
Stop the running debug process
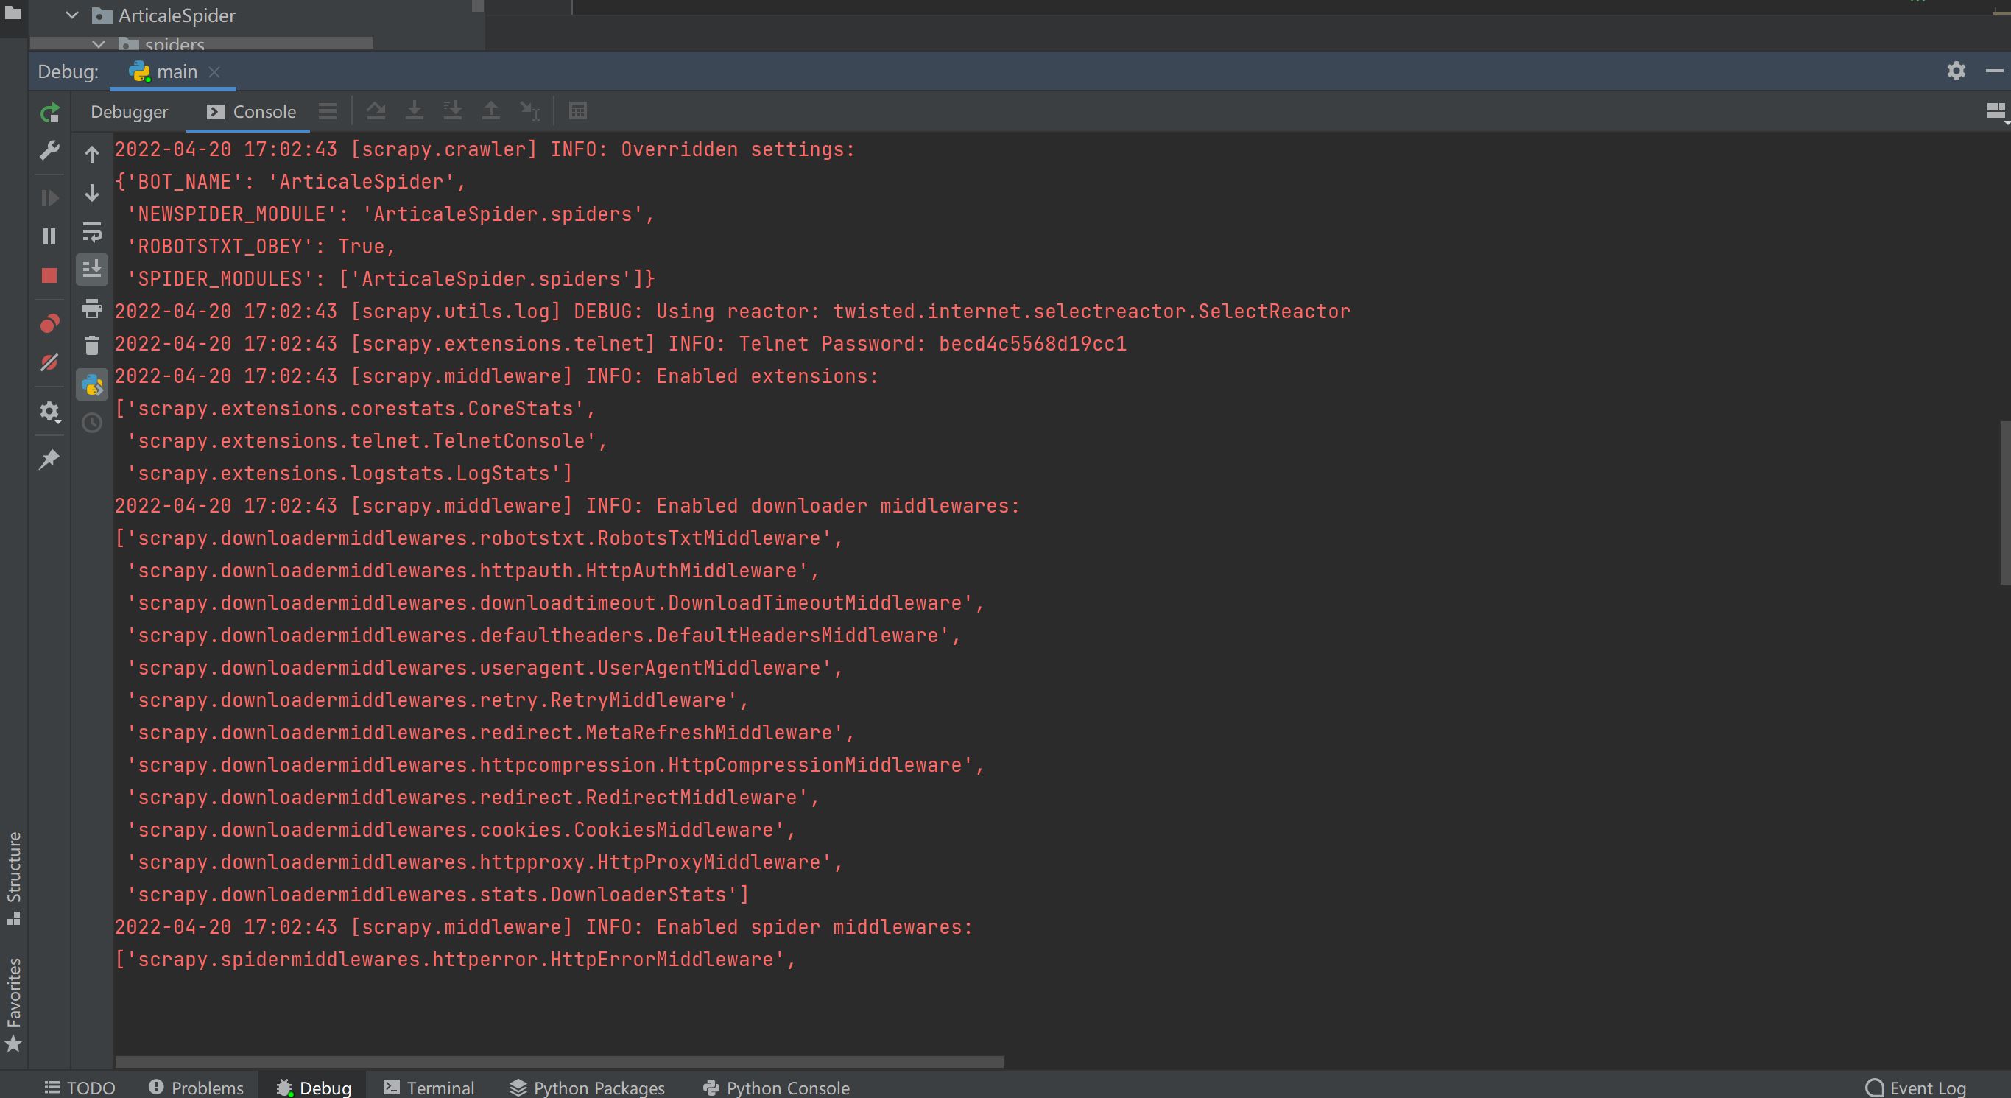click(49, 275)
